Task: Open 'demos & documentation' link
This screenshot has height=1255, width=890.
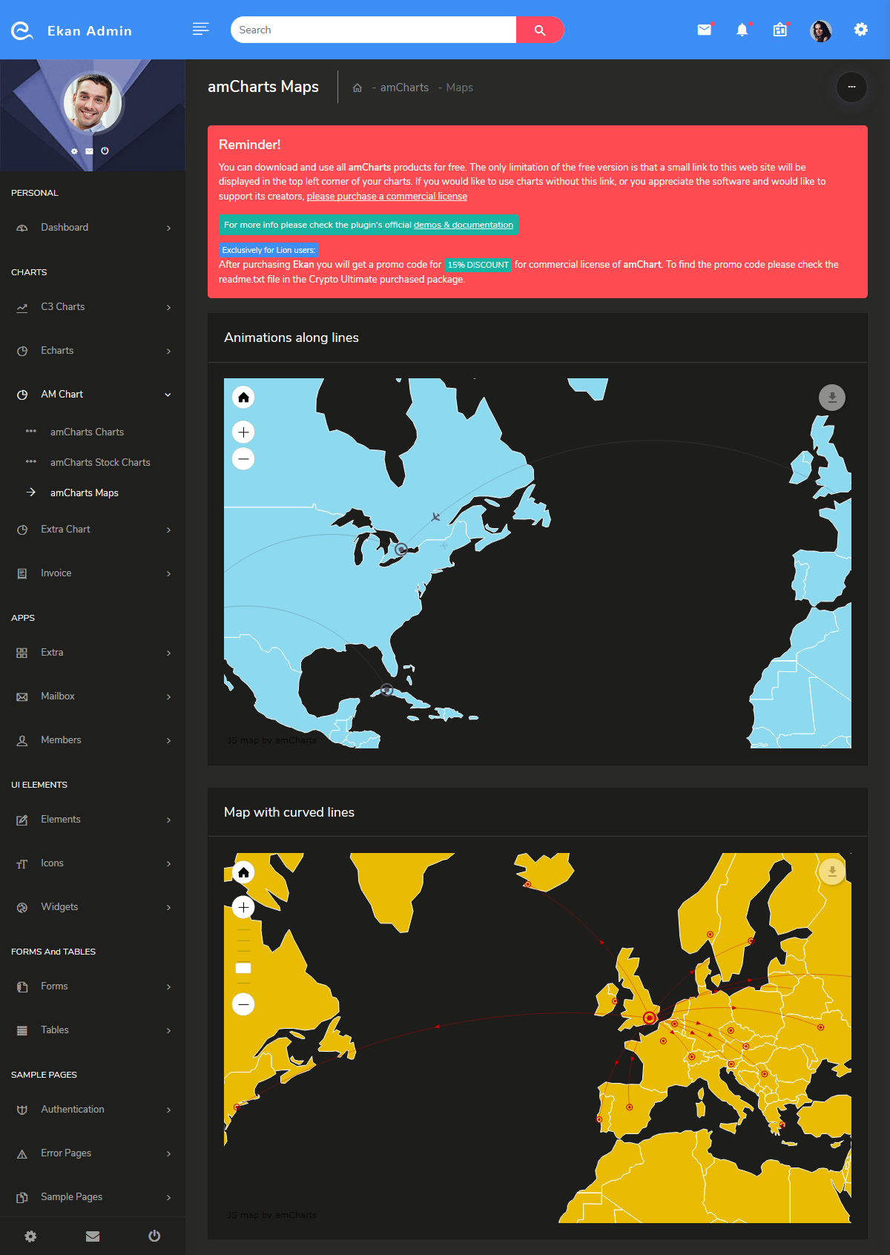Action: [x=464, y=225]
